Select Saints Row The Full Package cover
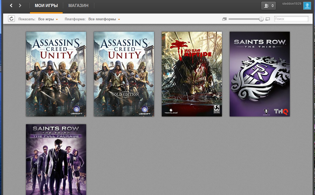This screenshot has width=315, height=195. [x=56, y=160]
